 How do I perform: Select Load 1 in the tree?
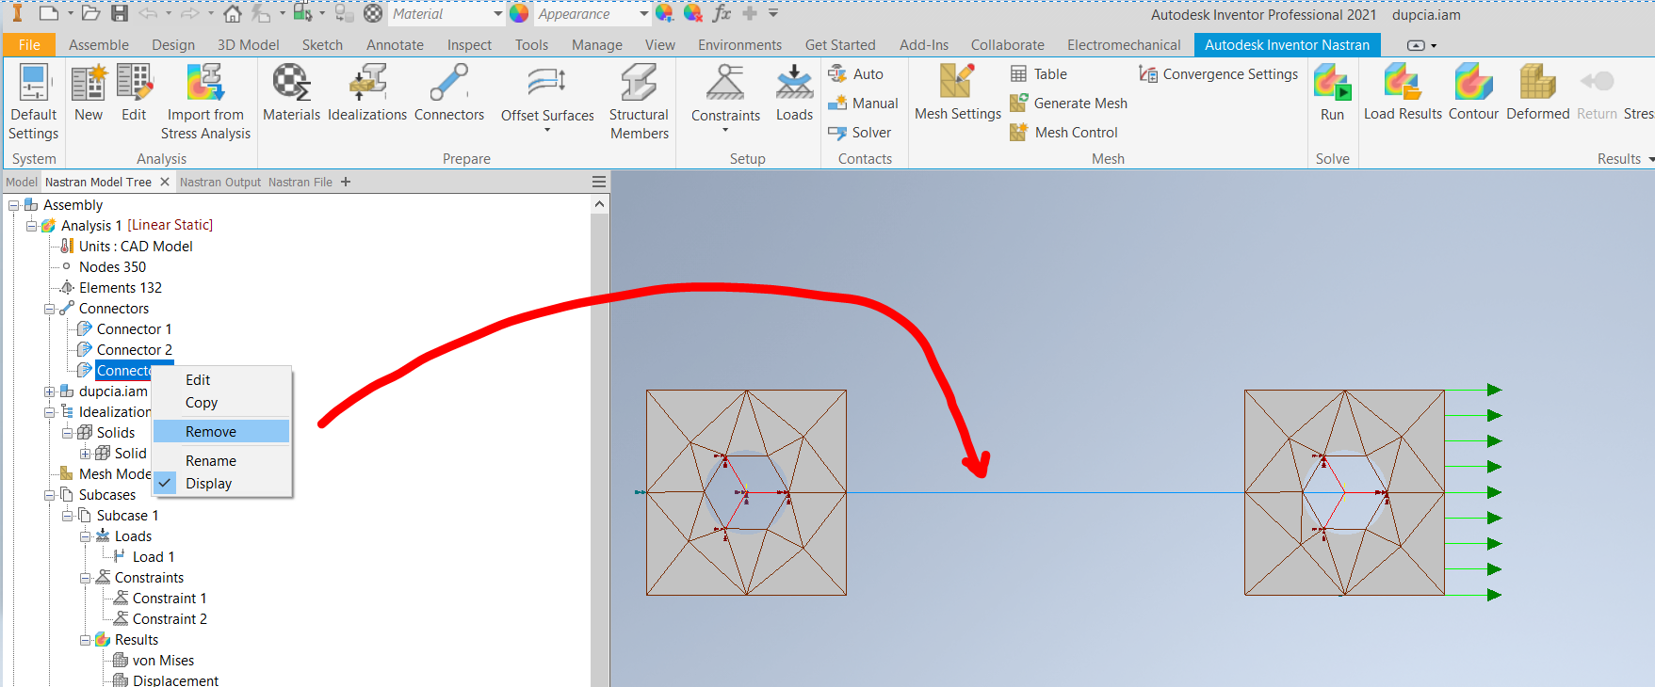pos(153,557)
